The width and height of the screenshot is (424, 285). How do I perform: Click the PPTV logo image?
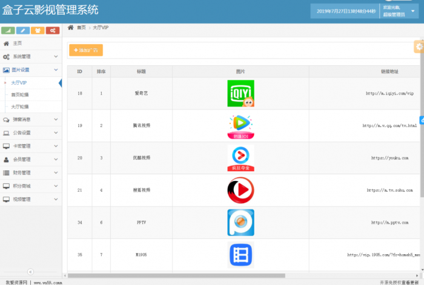[x=240, y=223]
